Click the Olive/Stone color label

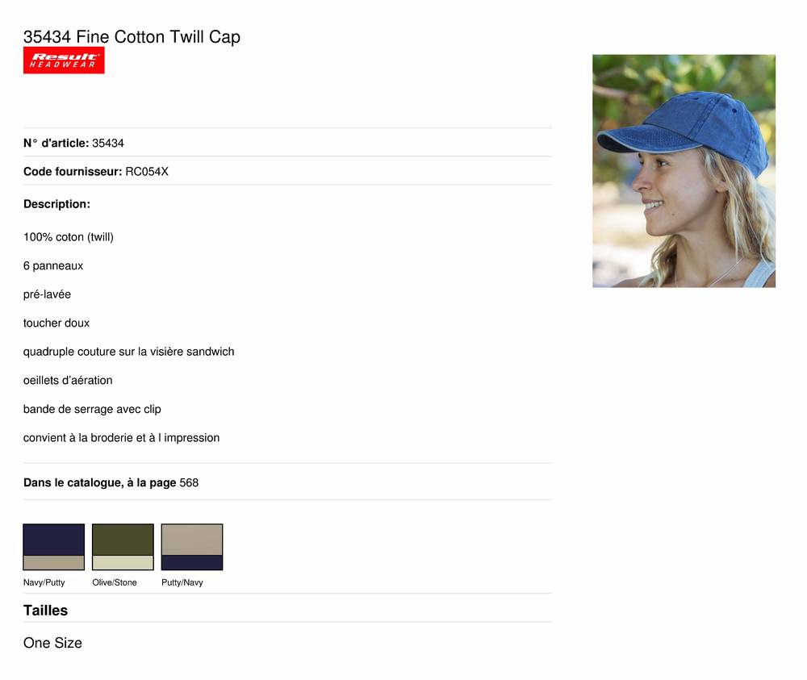[x=115, y=582]
